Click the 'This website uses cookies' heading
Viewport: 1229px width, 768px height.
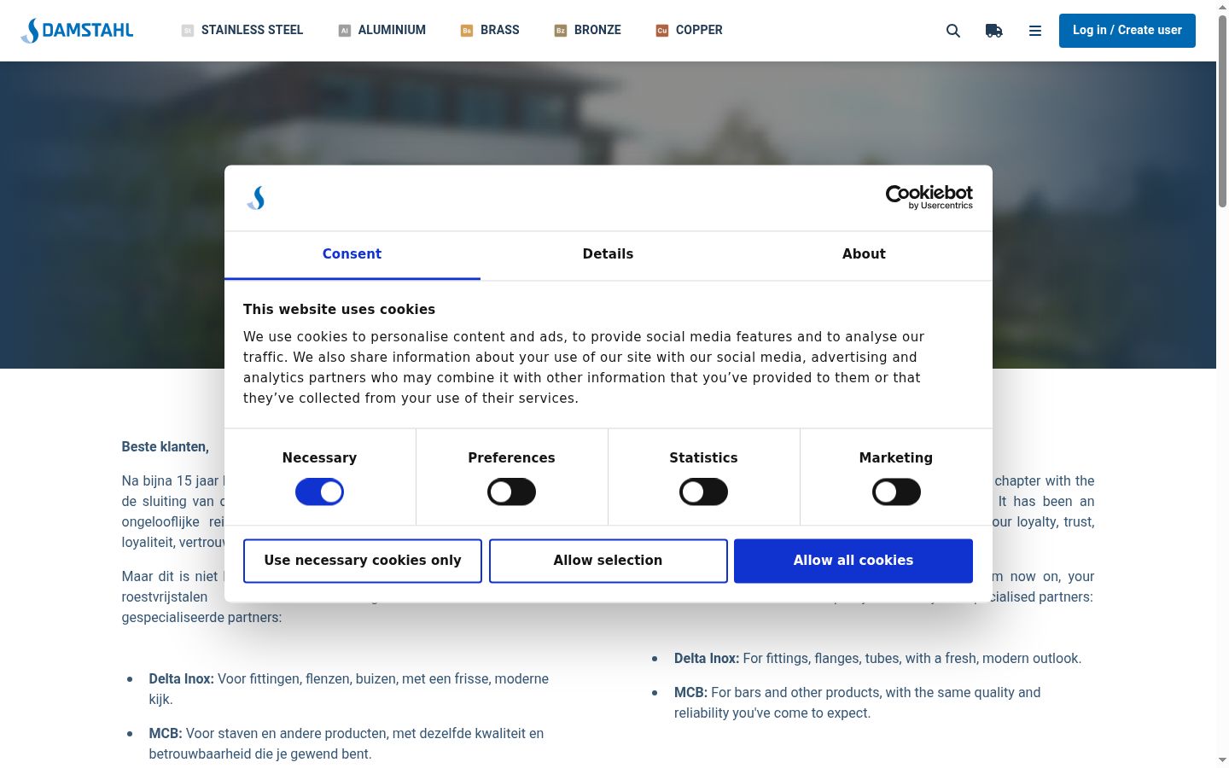pos(339,310)
